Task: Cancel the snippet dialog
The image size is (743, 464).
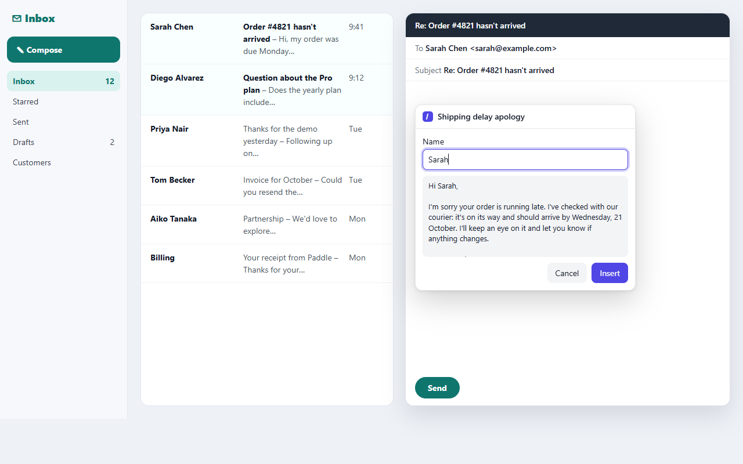Action: (x=567, y=273)
